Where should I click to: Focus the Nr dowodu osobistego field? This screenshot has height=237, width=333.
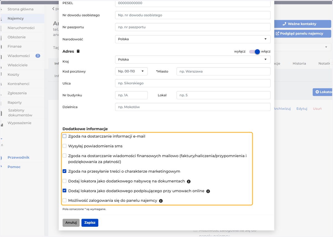[193, 15]
